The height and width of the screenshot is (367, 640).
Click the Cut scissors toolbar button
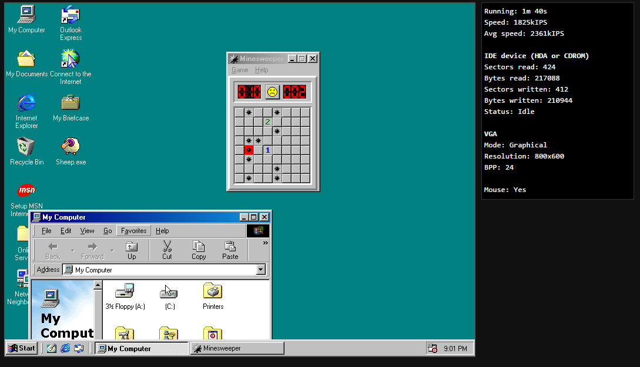pyautogui.click(x=167, y=250)
